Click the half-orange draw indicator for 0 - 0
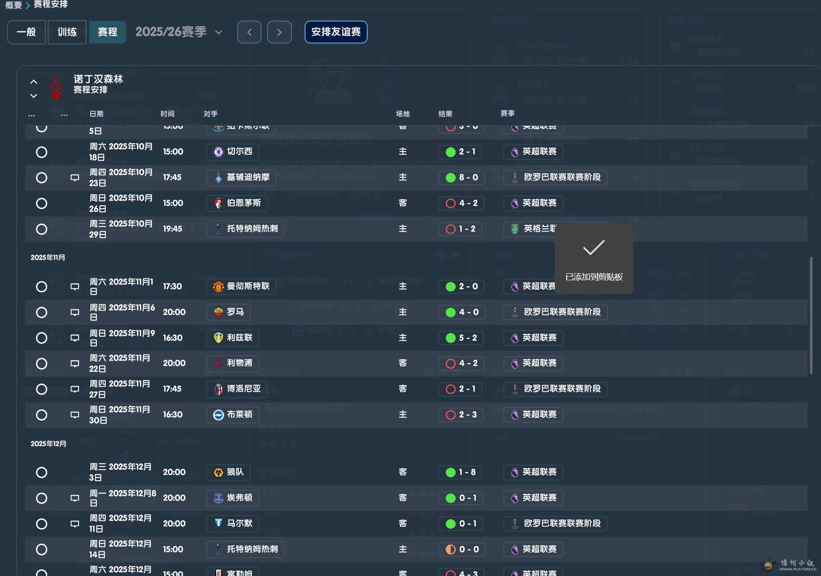 pos(450,550)
